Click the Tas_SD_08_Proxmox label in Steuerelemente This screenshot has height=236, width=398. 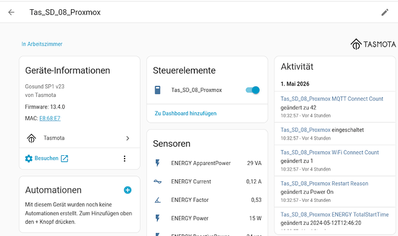pos(197,90)
